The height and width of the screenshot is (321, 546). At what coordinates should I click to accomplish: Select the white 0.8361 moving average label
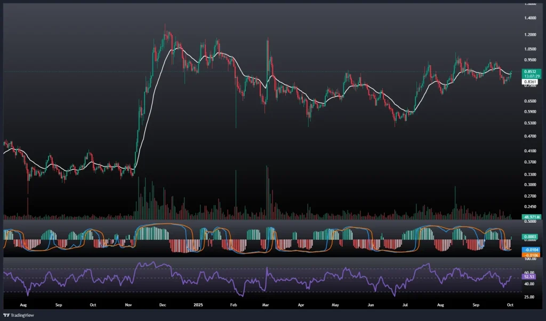529,82
